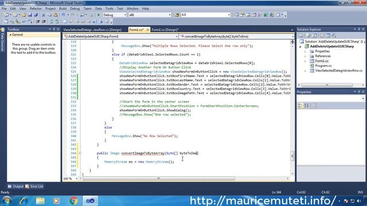The image size is (367, 206).
Task: Toggle auto-hide pin on Properties panel
Action: [x=359, y=92]
